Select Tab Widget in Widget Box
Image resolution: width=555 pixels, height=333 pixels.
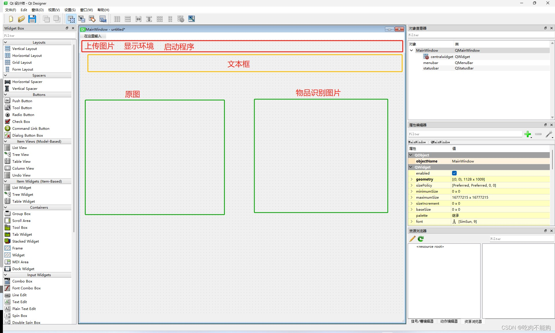click(22, 234)
